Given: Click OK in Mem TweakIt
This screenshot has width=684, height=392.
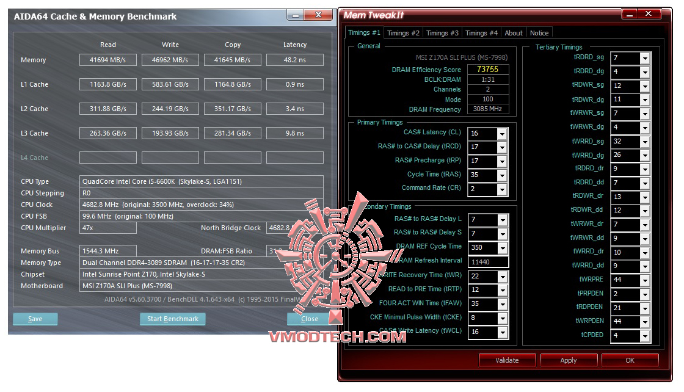Looking at the screenshot, I should click(630, 360).
